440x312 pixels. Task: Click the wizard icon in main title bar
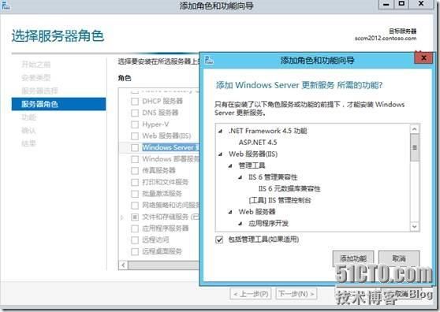pyautogui.click(x=6, y=6)
